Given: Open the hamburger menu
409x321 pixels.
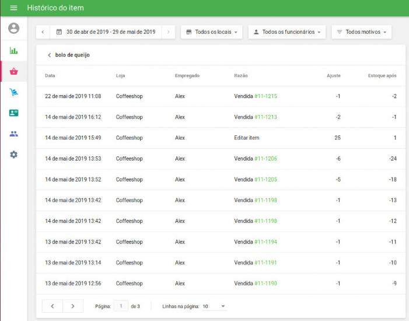Looking at the screenshot, I should 13,8.
